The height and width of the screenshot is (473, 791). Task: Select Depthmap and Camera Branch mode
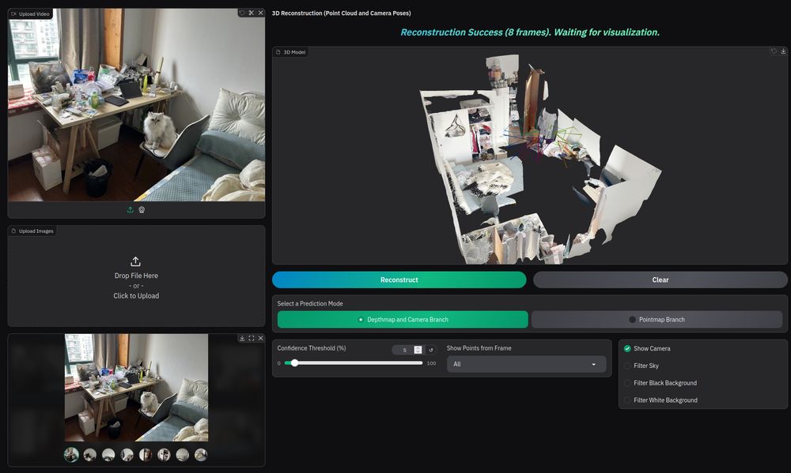coord(403,319)
